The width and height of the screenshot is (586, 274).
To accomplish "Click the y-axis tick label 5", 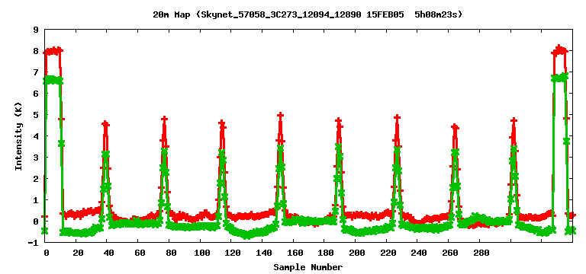I will coord(36,115).
